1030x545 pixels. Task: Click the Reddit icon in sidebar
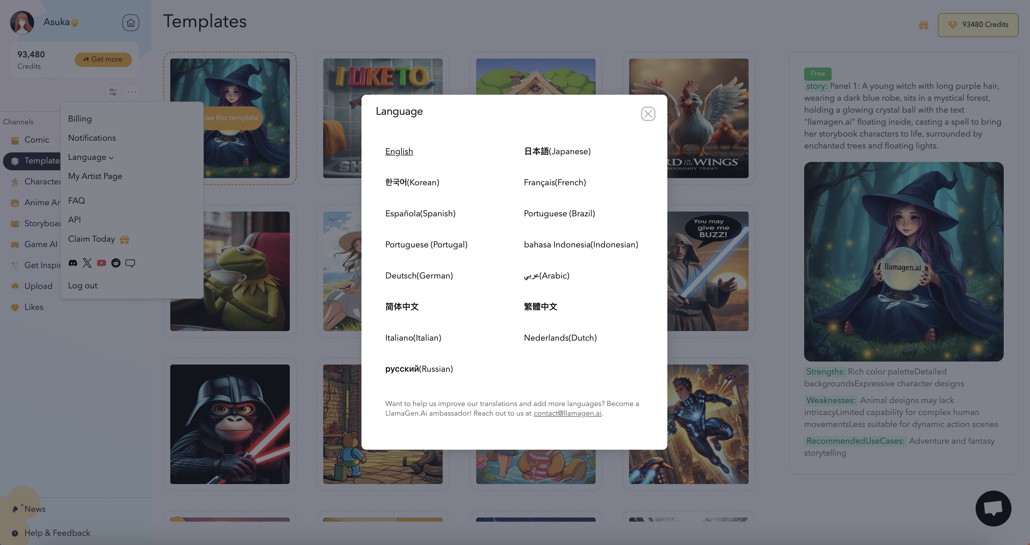(115, 262)
